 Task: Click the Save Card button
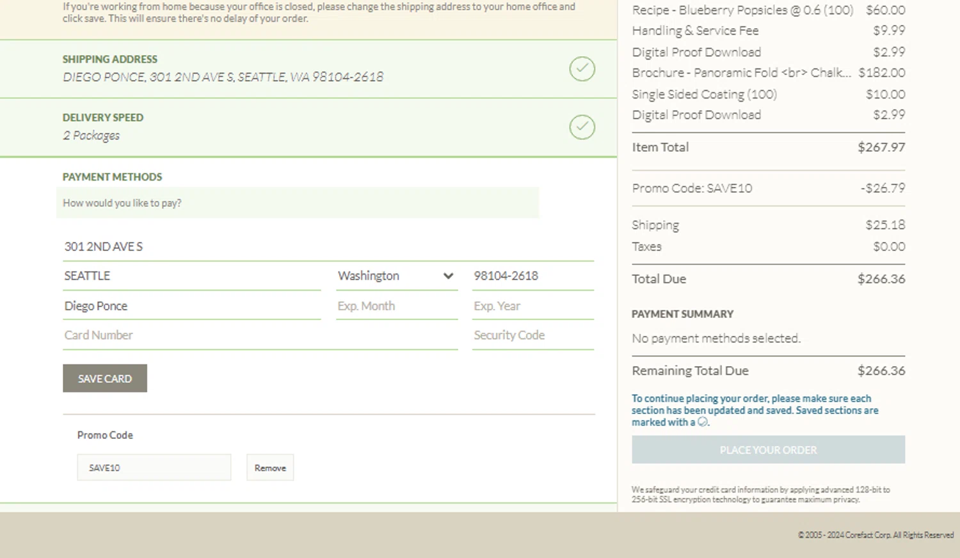(x=105, y=378)
